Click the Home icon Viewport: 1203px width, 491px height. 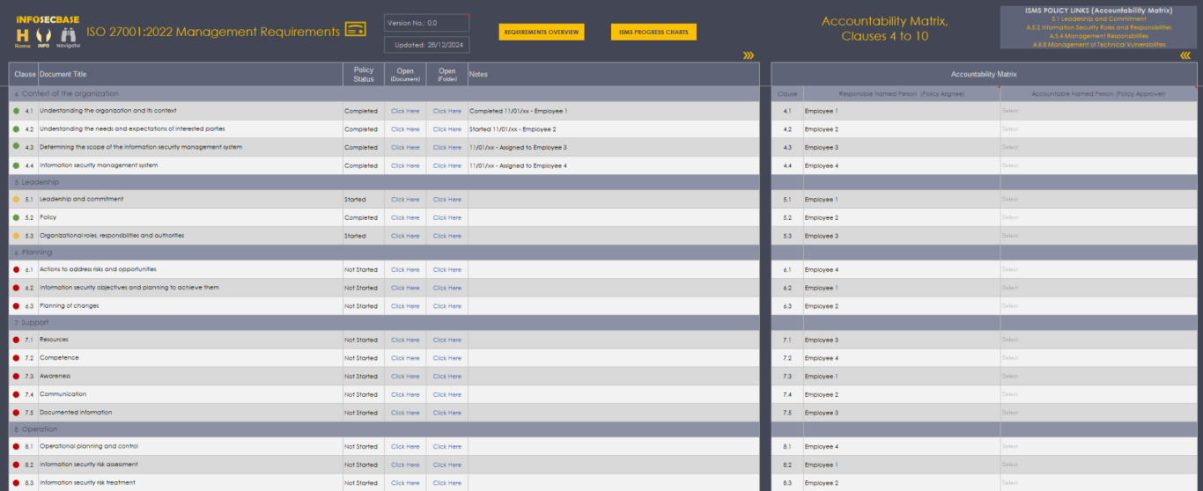(x=22, y=34)
